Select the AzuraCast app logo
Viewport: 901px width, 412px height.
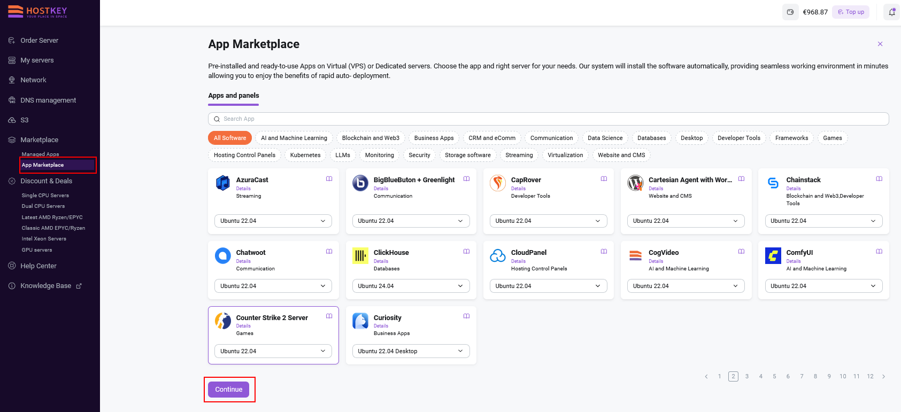(223, 183)
